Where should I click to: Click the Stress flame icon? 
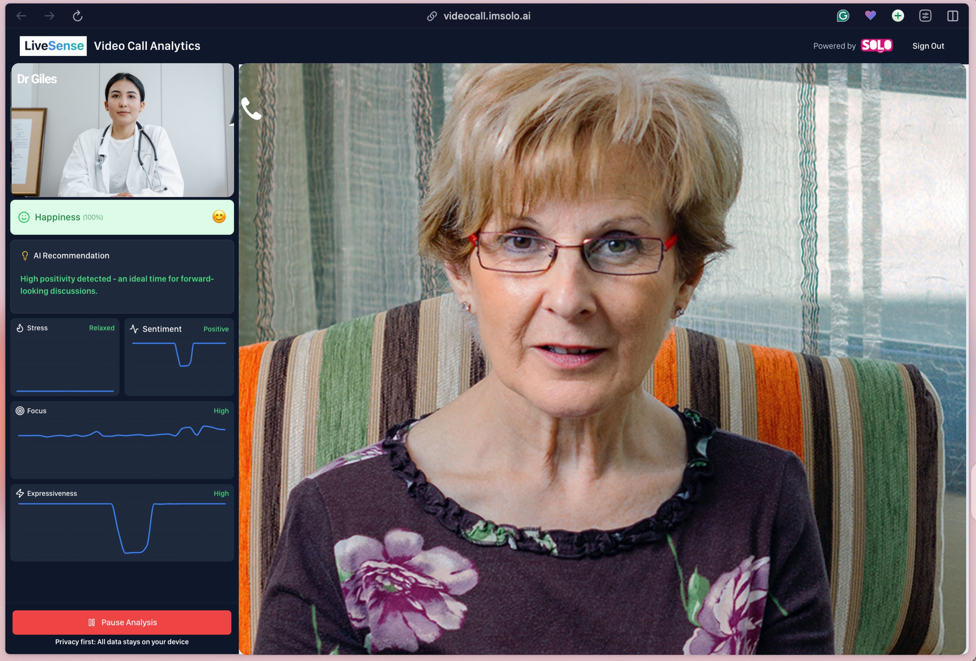20,328
